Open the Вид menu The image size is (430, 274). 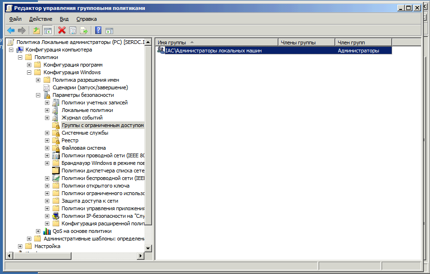(x=64, y=19)
